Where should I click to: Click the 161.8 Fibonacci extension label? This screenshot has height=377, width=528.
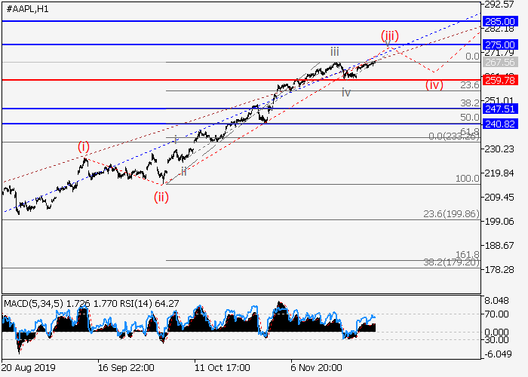coord(468,255)
